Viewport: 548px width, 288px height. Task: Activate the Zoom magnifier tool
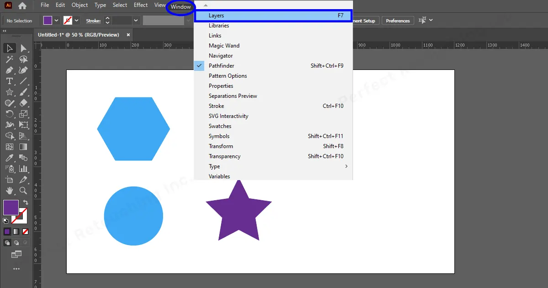[23, 191]
